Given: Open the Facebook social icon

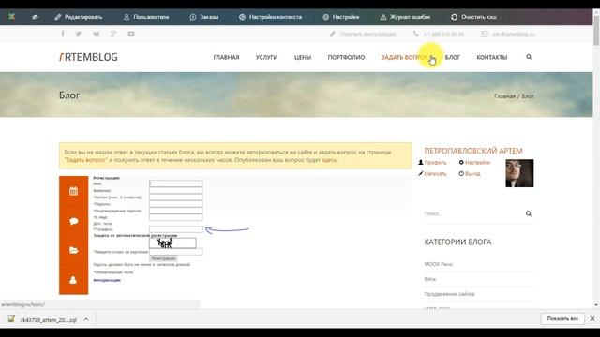Looking at the screenshot, I should click(63, 34).
